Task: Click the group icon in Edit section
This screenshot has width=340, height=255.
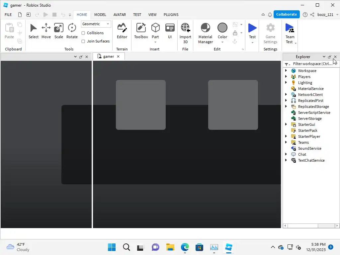Action: click(235, 25)
